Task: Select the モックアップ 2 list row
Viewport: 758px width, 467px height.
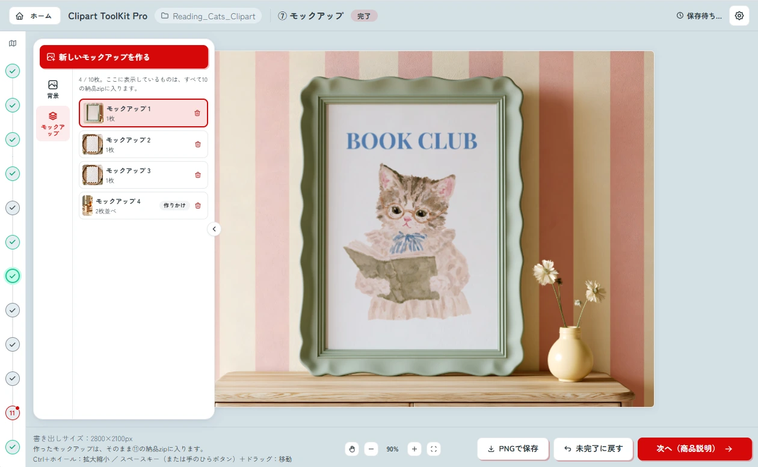Action: coord(143,144)
